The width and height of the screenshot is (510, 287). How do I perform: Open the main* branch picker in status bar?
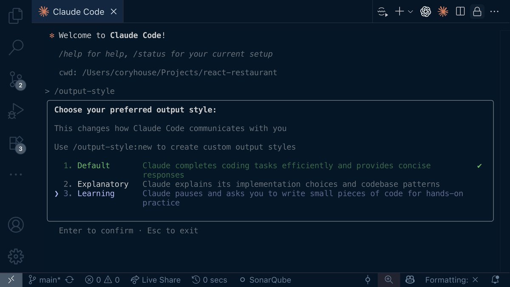click(x=45, y=280)
